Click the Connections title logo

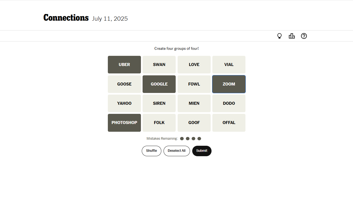[x=66, y=18]
